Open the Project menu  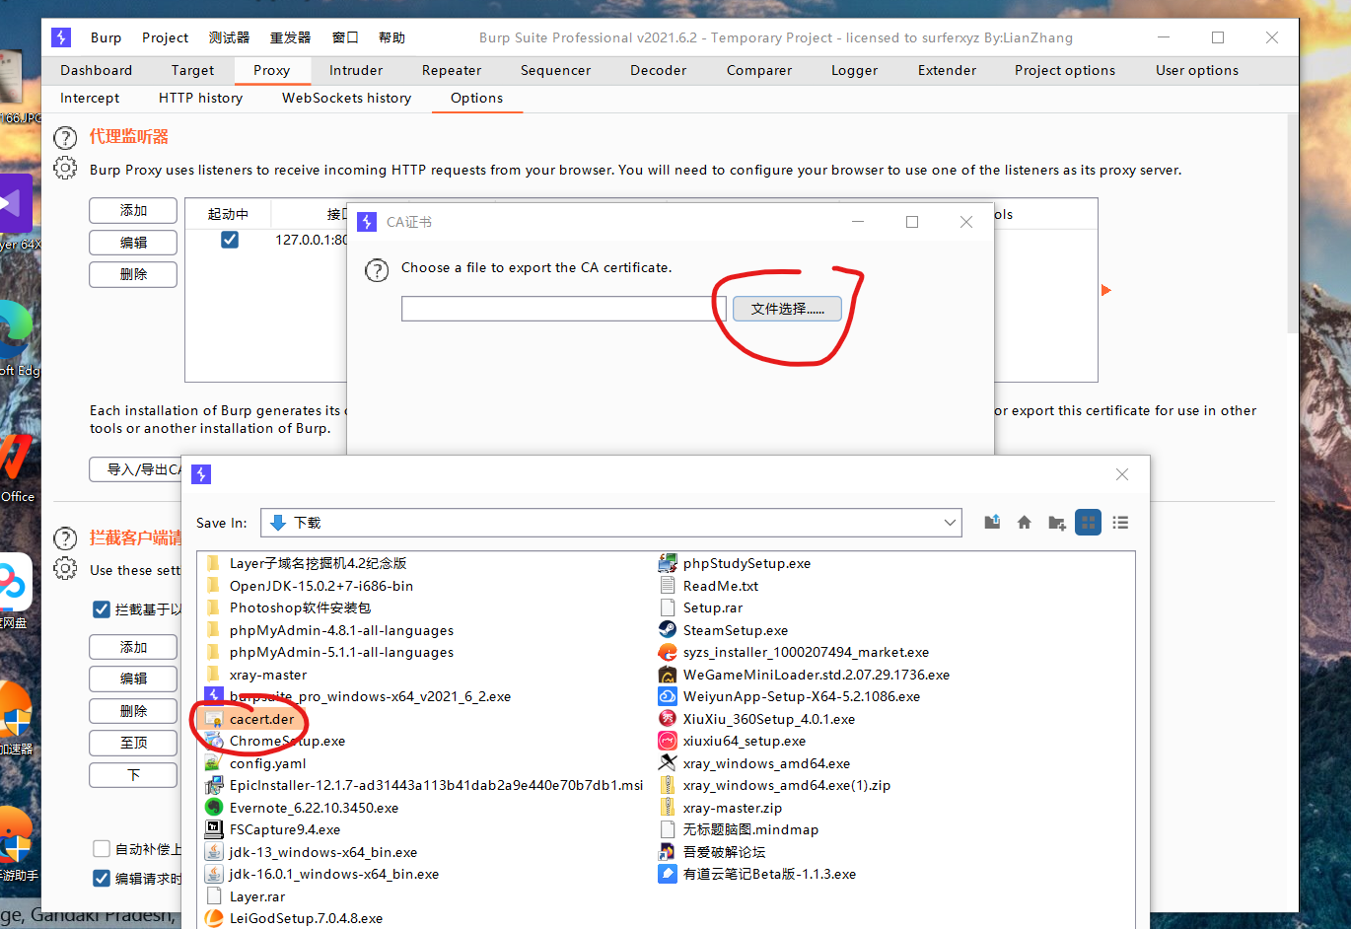point(165,37)
